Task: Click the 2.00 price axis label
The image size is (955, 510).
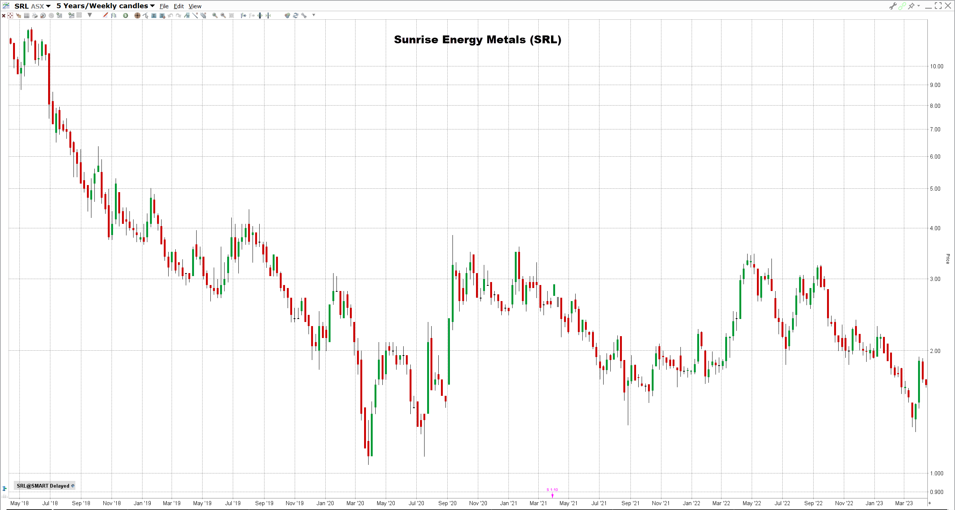Action: click(x=935, y=351)
